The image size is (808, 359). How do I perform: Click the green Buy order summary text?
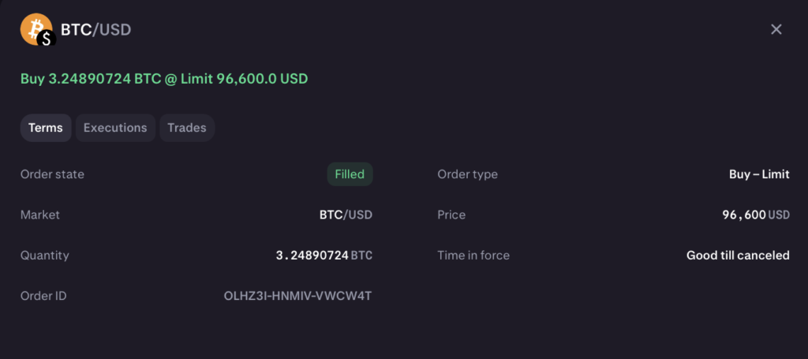[x=164, y=79]
